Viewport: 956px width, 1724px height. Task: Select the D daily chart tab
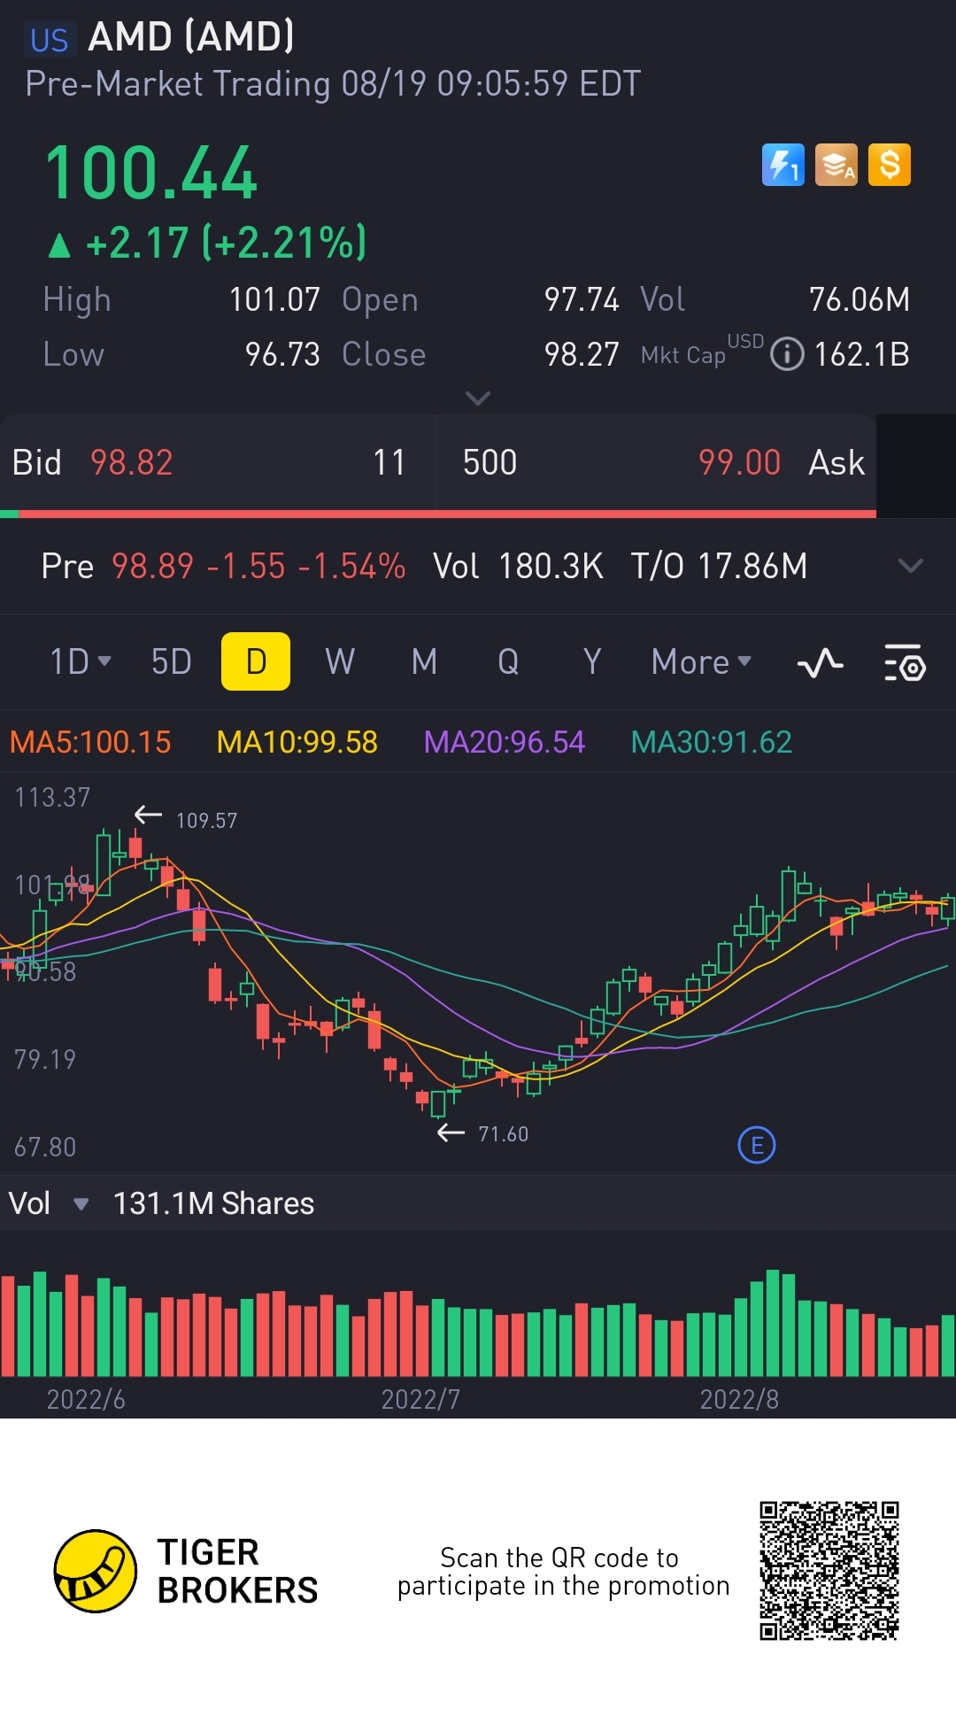tap(256, 661)
